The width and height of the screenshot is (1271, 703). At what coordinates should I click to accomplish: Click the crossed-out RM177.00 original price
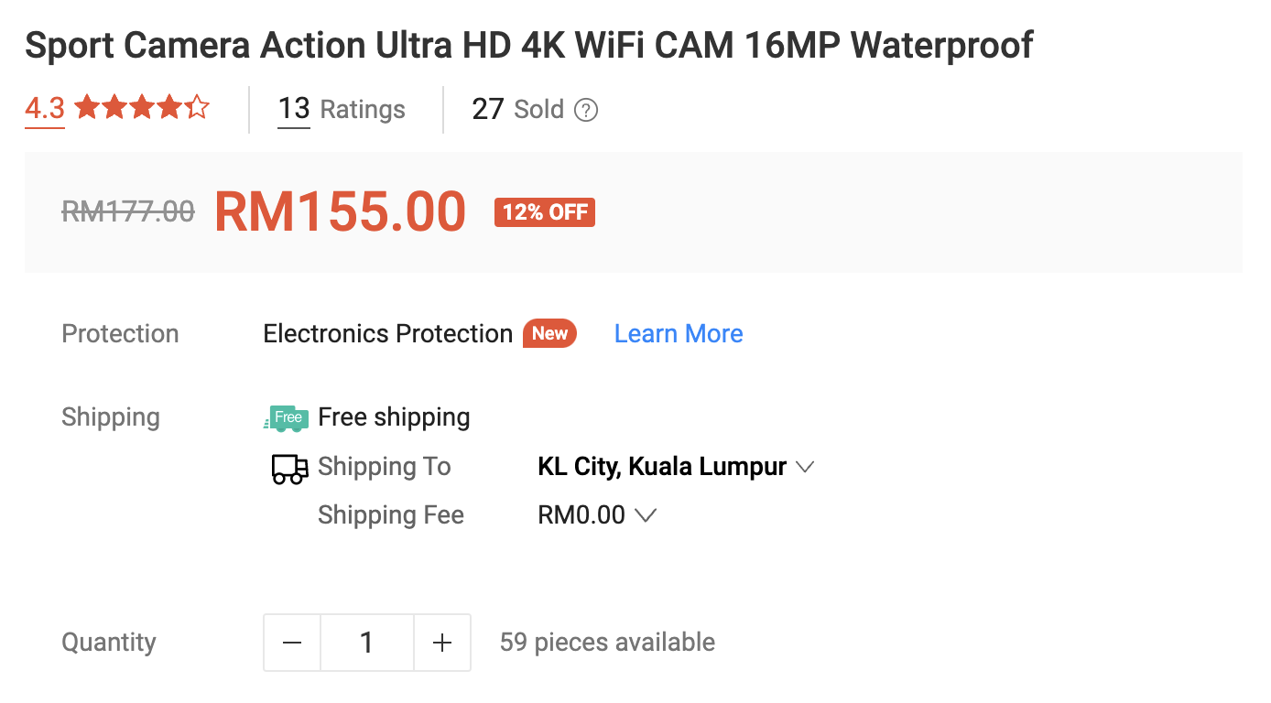[x=128, y=212]
